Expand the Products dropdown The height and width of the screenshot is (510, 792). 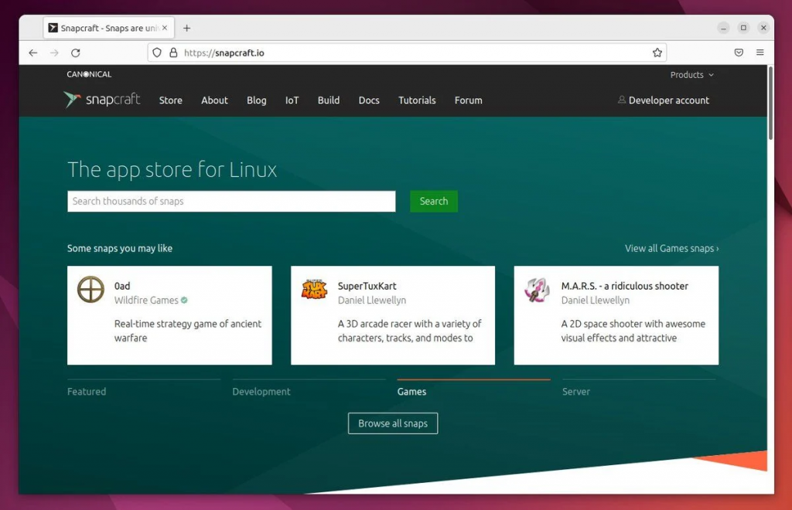coord(692,75)
